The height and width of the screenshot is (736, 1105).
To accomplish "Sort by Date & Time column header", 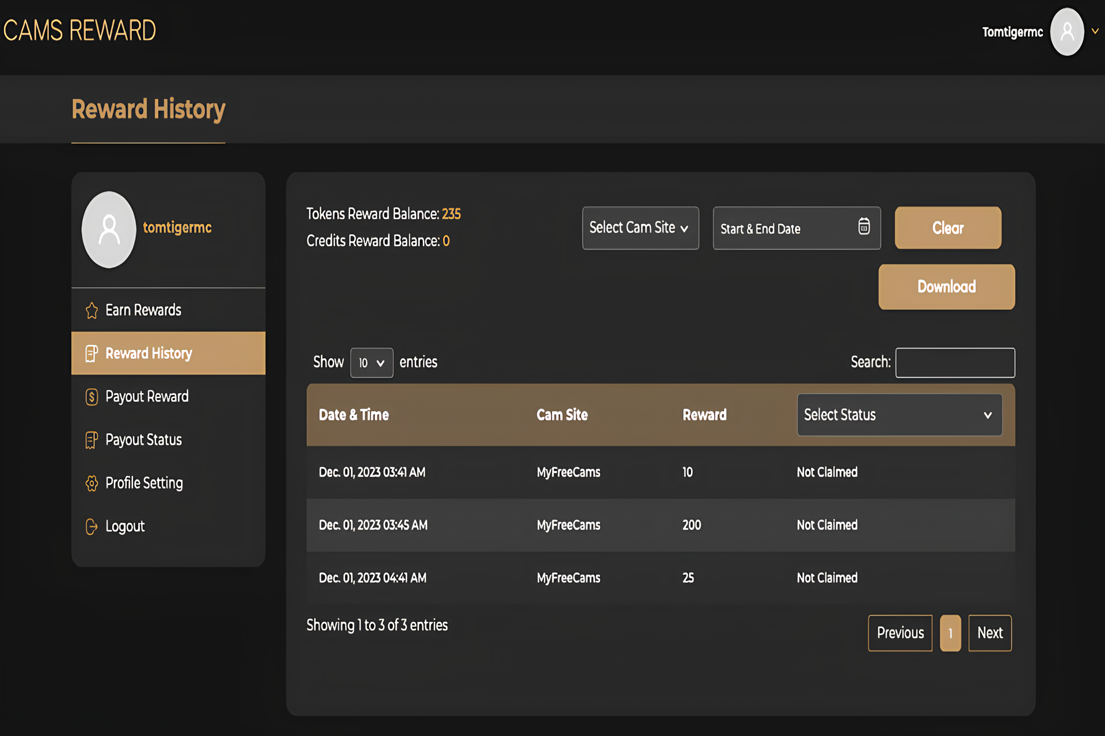I will 354,415.
